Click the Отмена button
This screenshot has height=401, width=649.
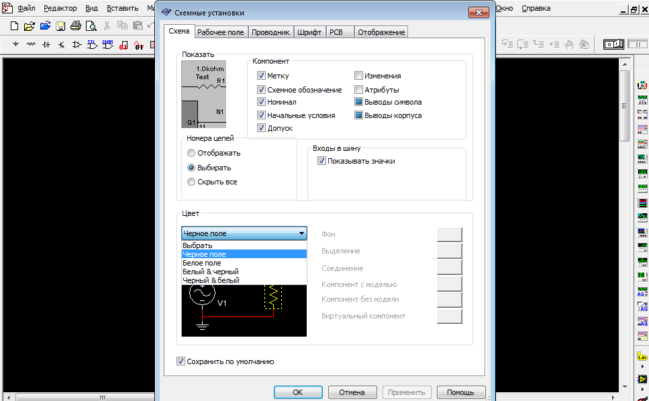(x=352, y=392)
